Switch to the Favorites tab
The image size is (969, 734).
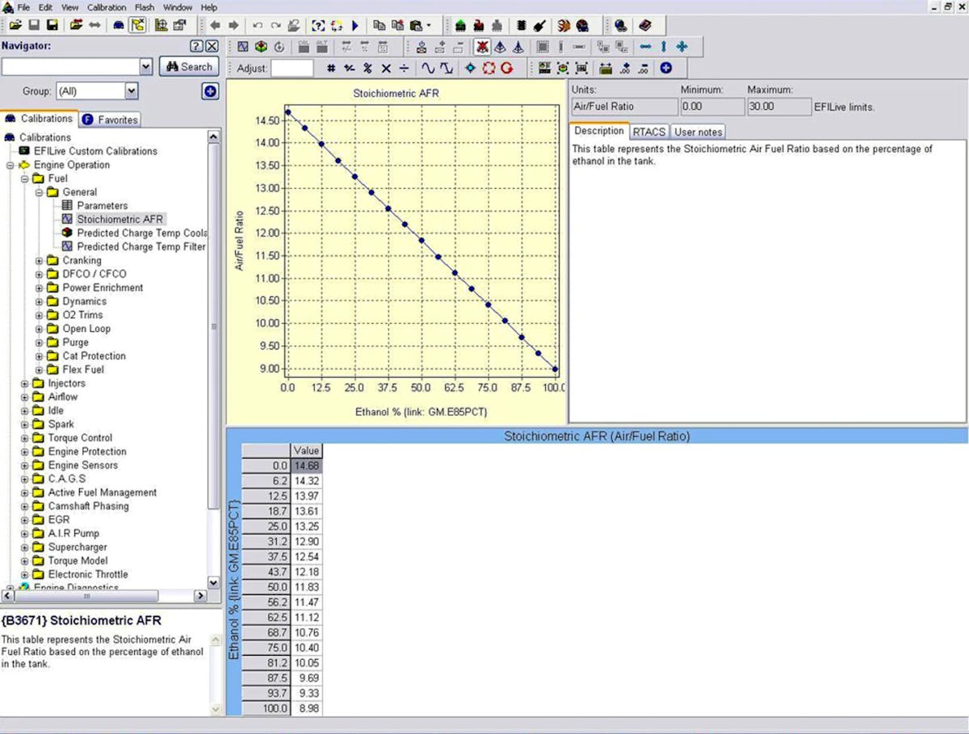point(110,118)
